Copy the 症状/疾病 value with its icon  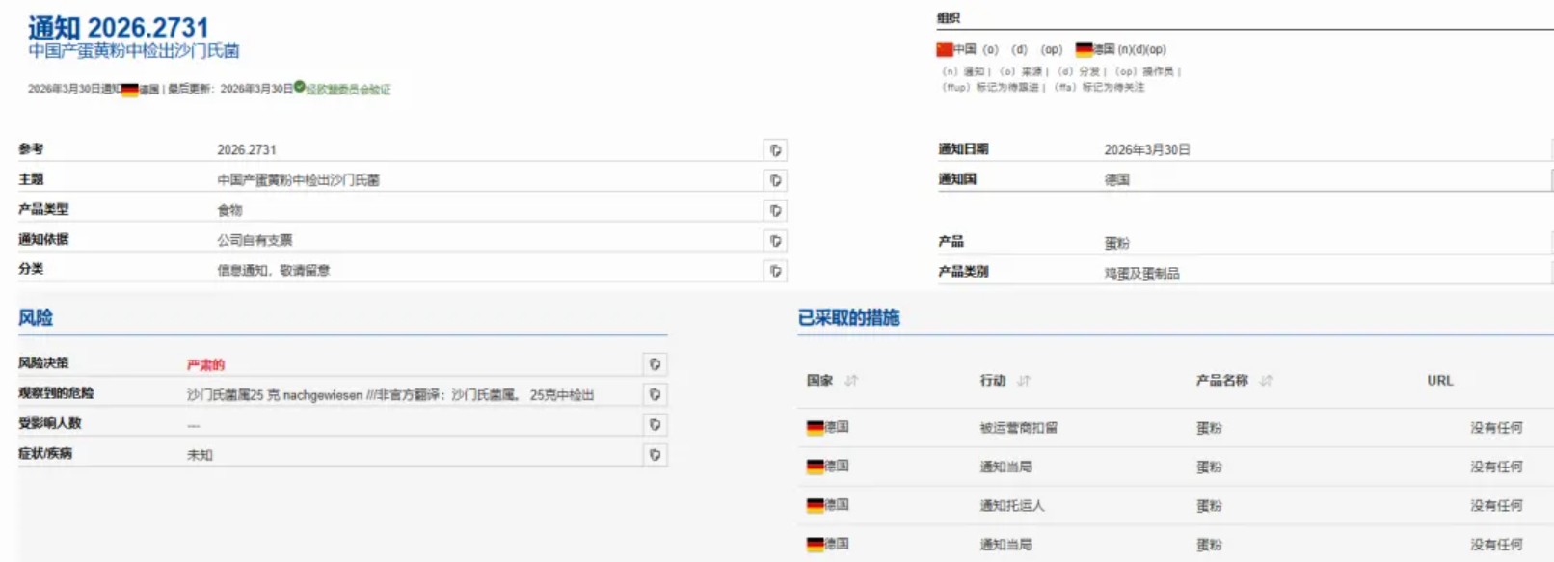(655, 455)
